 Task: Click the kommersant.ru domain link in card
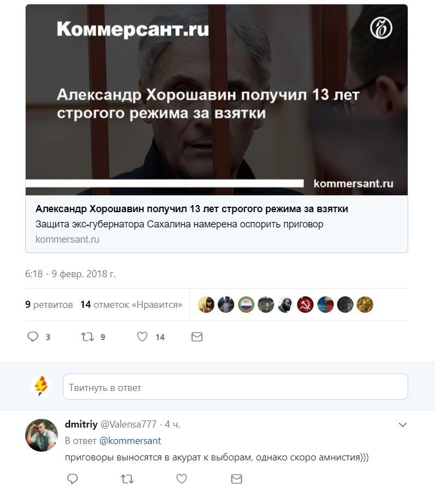click(x=67, y=239)
